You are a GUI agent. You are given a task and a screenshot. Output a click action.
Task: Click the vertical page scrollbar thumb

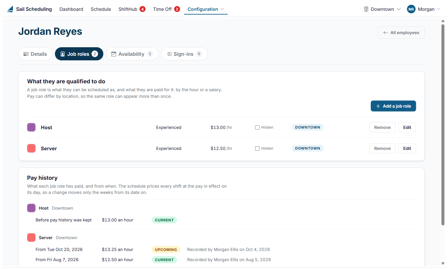click(x=443, y=125)
